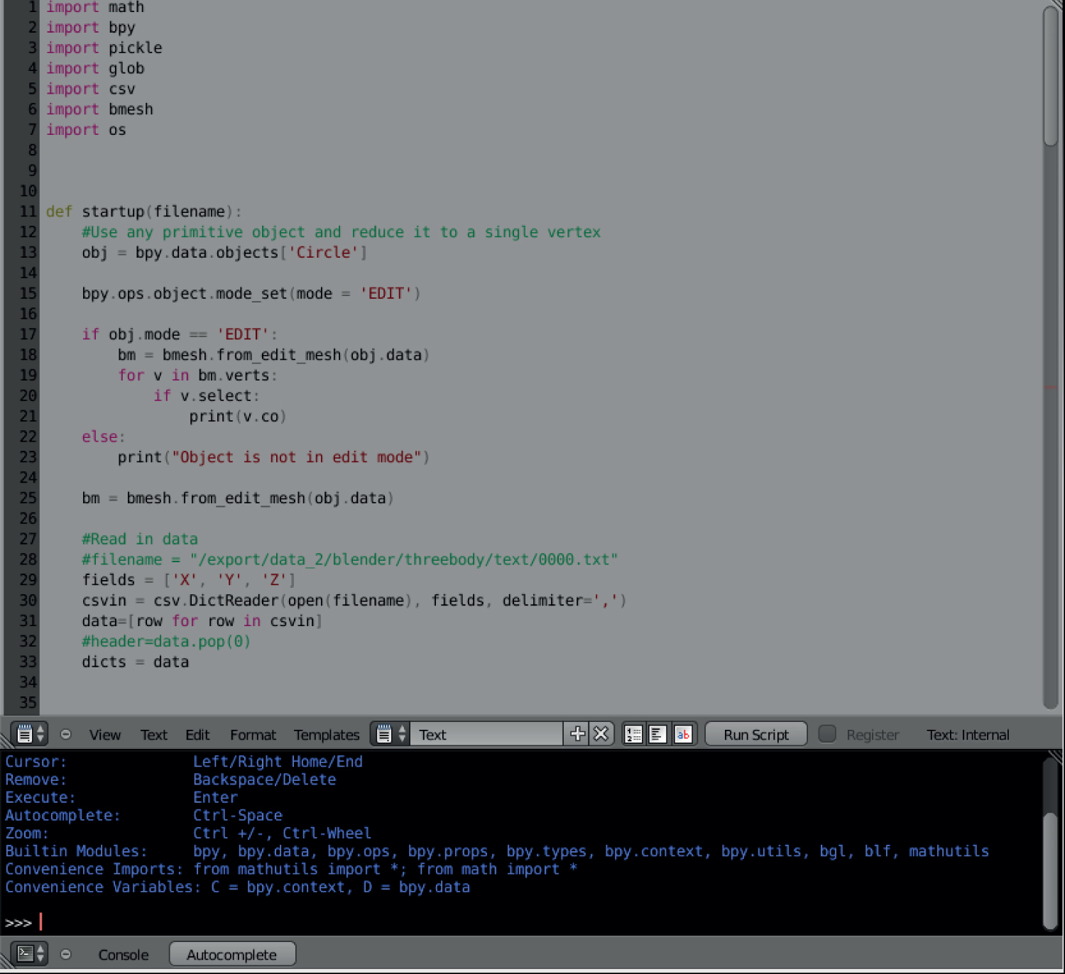Collapse console header menus
This screenshot has height=974, width=1065.
click(66, 954)
